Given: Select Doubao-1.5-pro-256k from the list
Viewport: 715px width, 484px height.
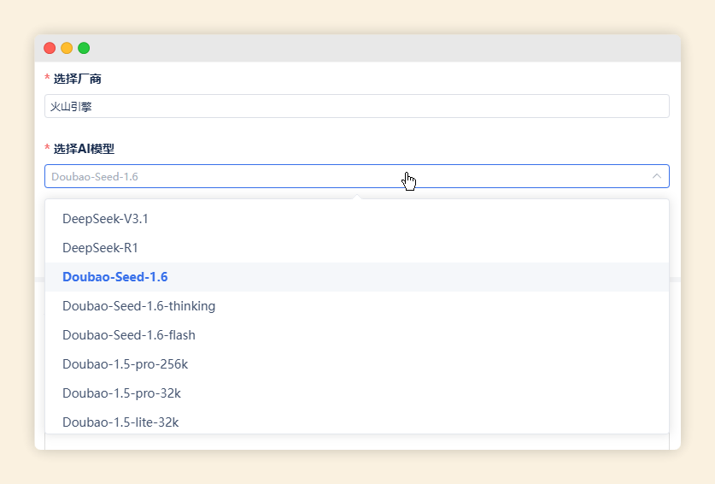Looking at the screenshot, I should [356, 364].
